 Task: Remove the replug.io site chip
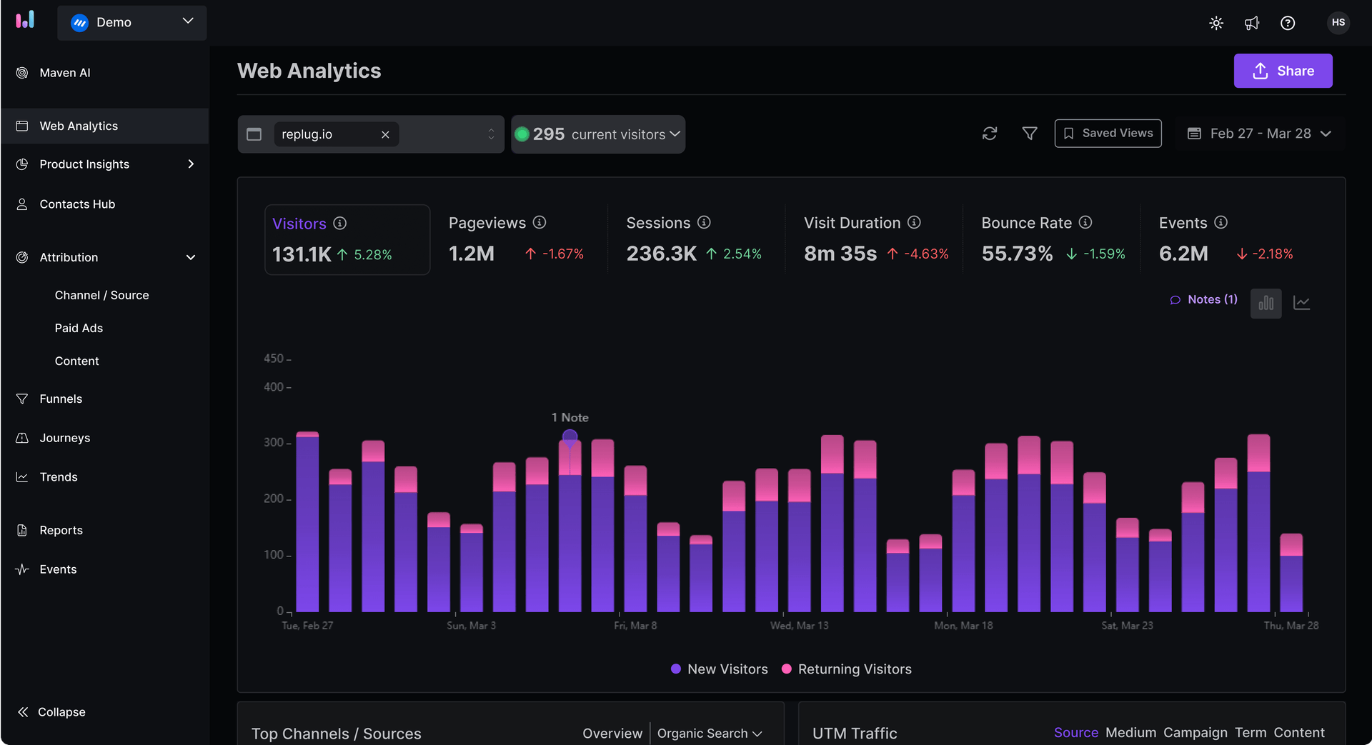pyautogui.click(x=385, y=134)
